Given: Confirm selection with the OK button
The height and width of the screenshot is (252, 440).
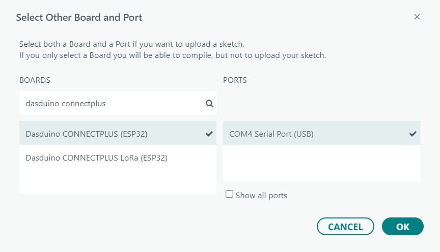Looking at the screenshot, I should click(x=402, y=227).
